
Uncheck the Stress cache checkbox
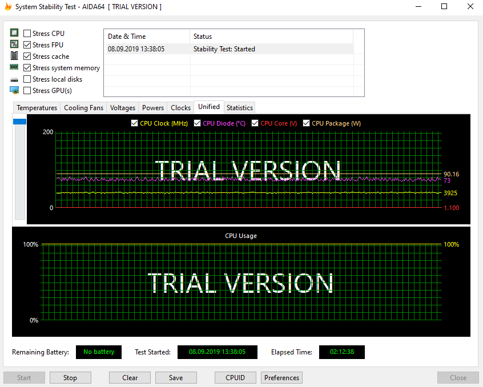tap(27, 57)
